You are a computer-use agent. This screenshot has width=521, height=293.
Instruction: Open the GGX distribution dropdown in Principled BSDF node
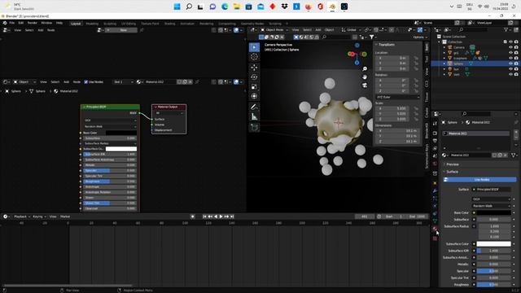click(x=110, y=120)
